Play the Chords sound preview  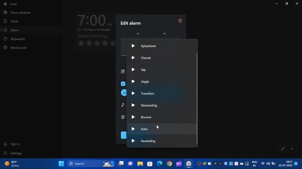click(133, 58)
